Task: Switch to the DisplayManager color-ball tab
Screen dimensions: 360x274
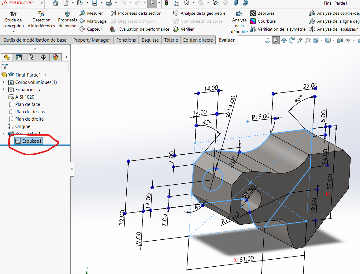Action: tap(56, 57)
